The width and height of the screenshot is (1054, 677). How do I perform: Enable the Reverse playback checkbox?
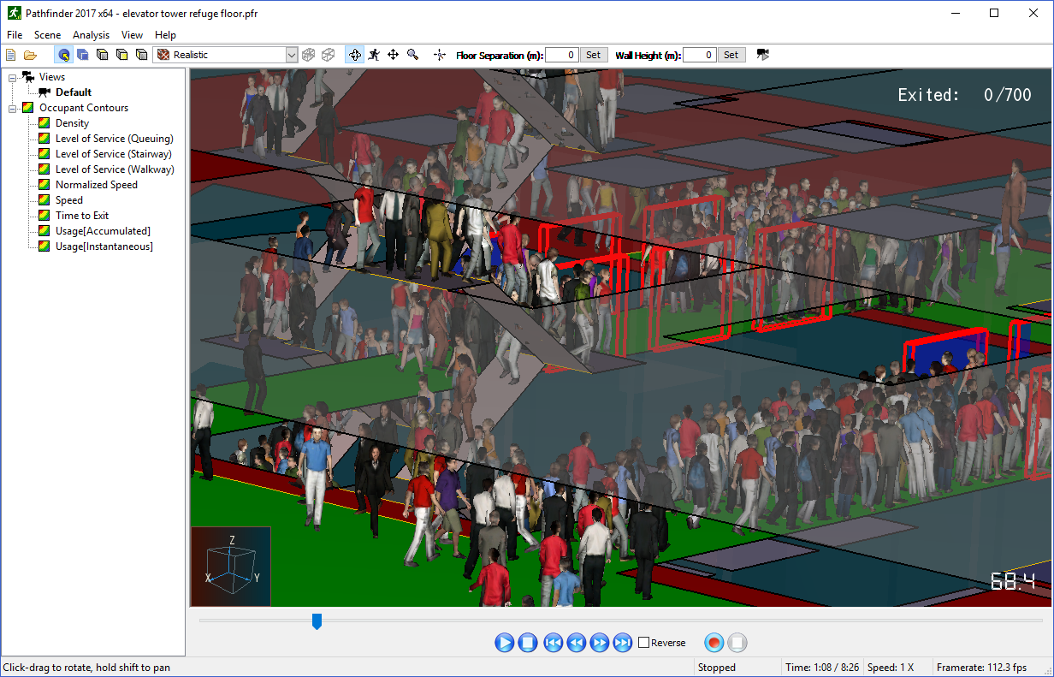point(644,643)
